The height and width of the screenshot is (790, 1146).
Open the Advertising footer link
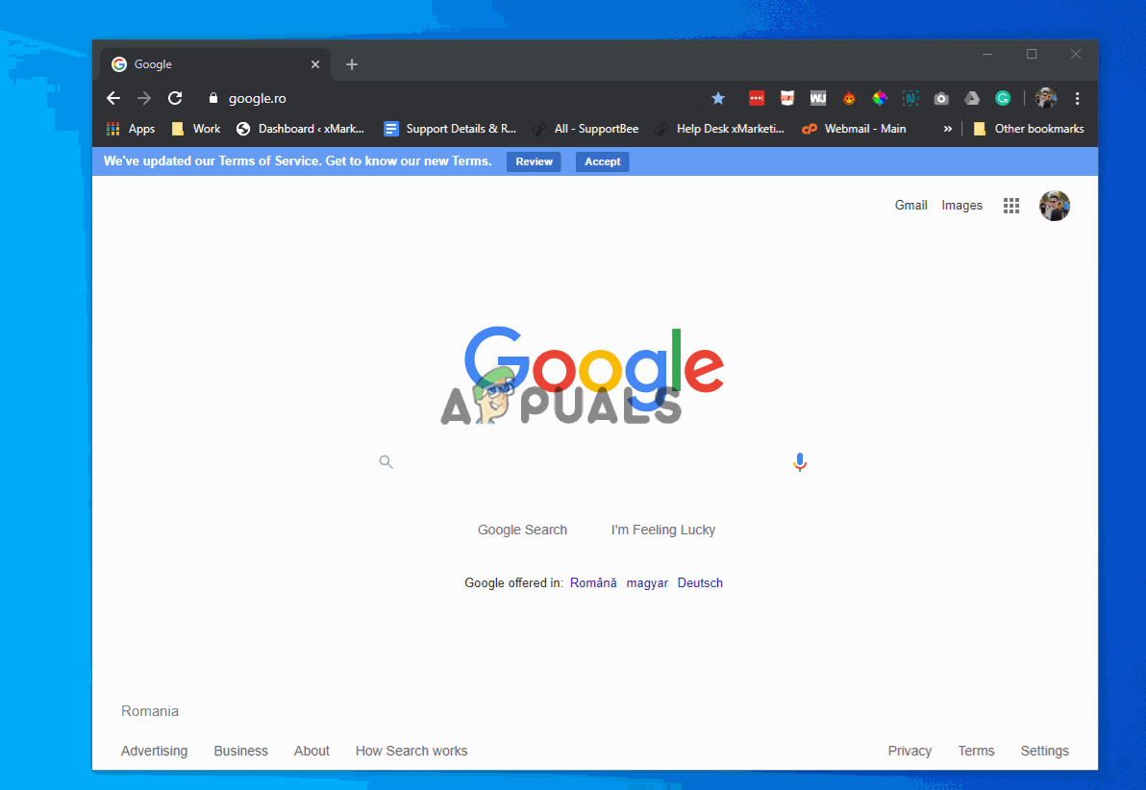pyautogui.click(x=154, y=751)
